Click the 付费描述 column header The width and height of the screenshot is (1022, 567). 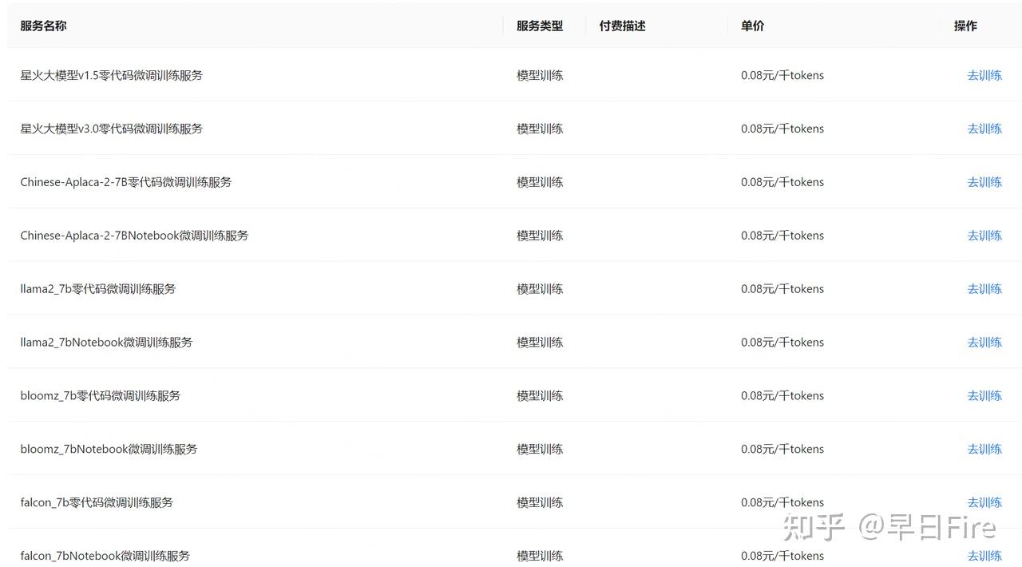[623, 26]
